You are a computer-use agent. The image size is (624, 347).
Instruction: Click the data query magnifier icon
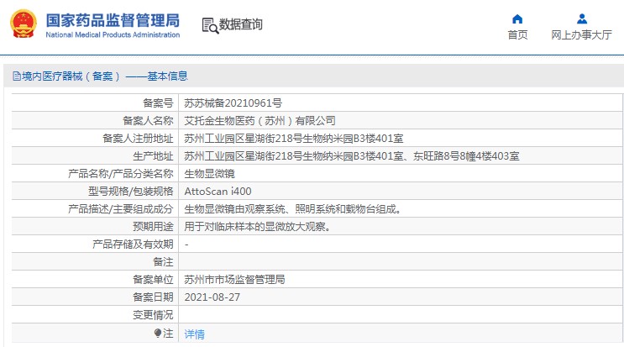pyautogui.click(x=210, y=25)
